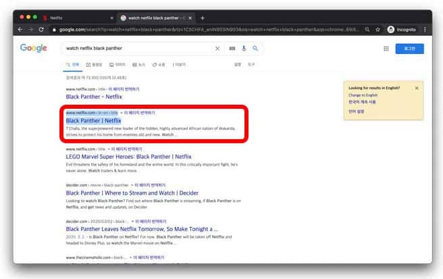Click translate-this-page link beside LEGO Marvel result
Image resolution: width=443 pixels, height=279 pixels.
coord(126,149)
